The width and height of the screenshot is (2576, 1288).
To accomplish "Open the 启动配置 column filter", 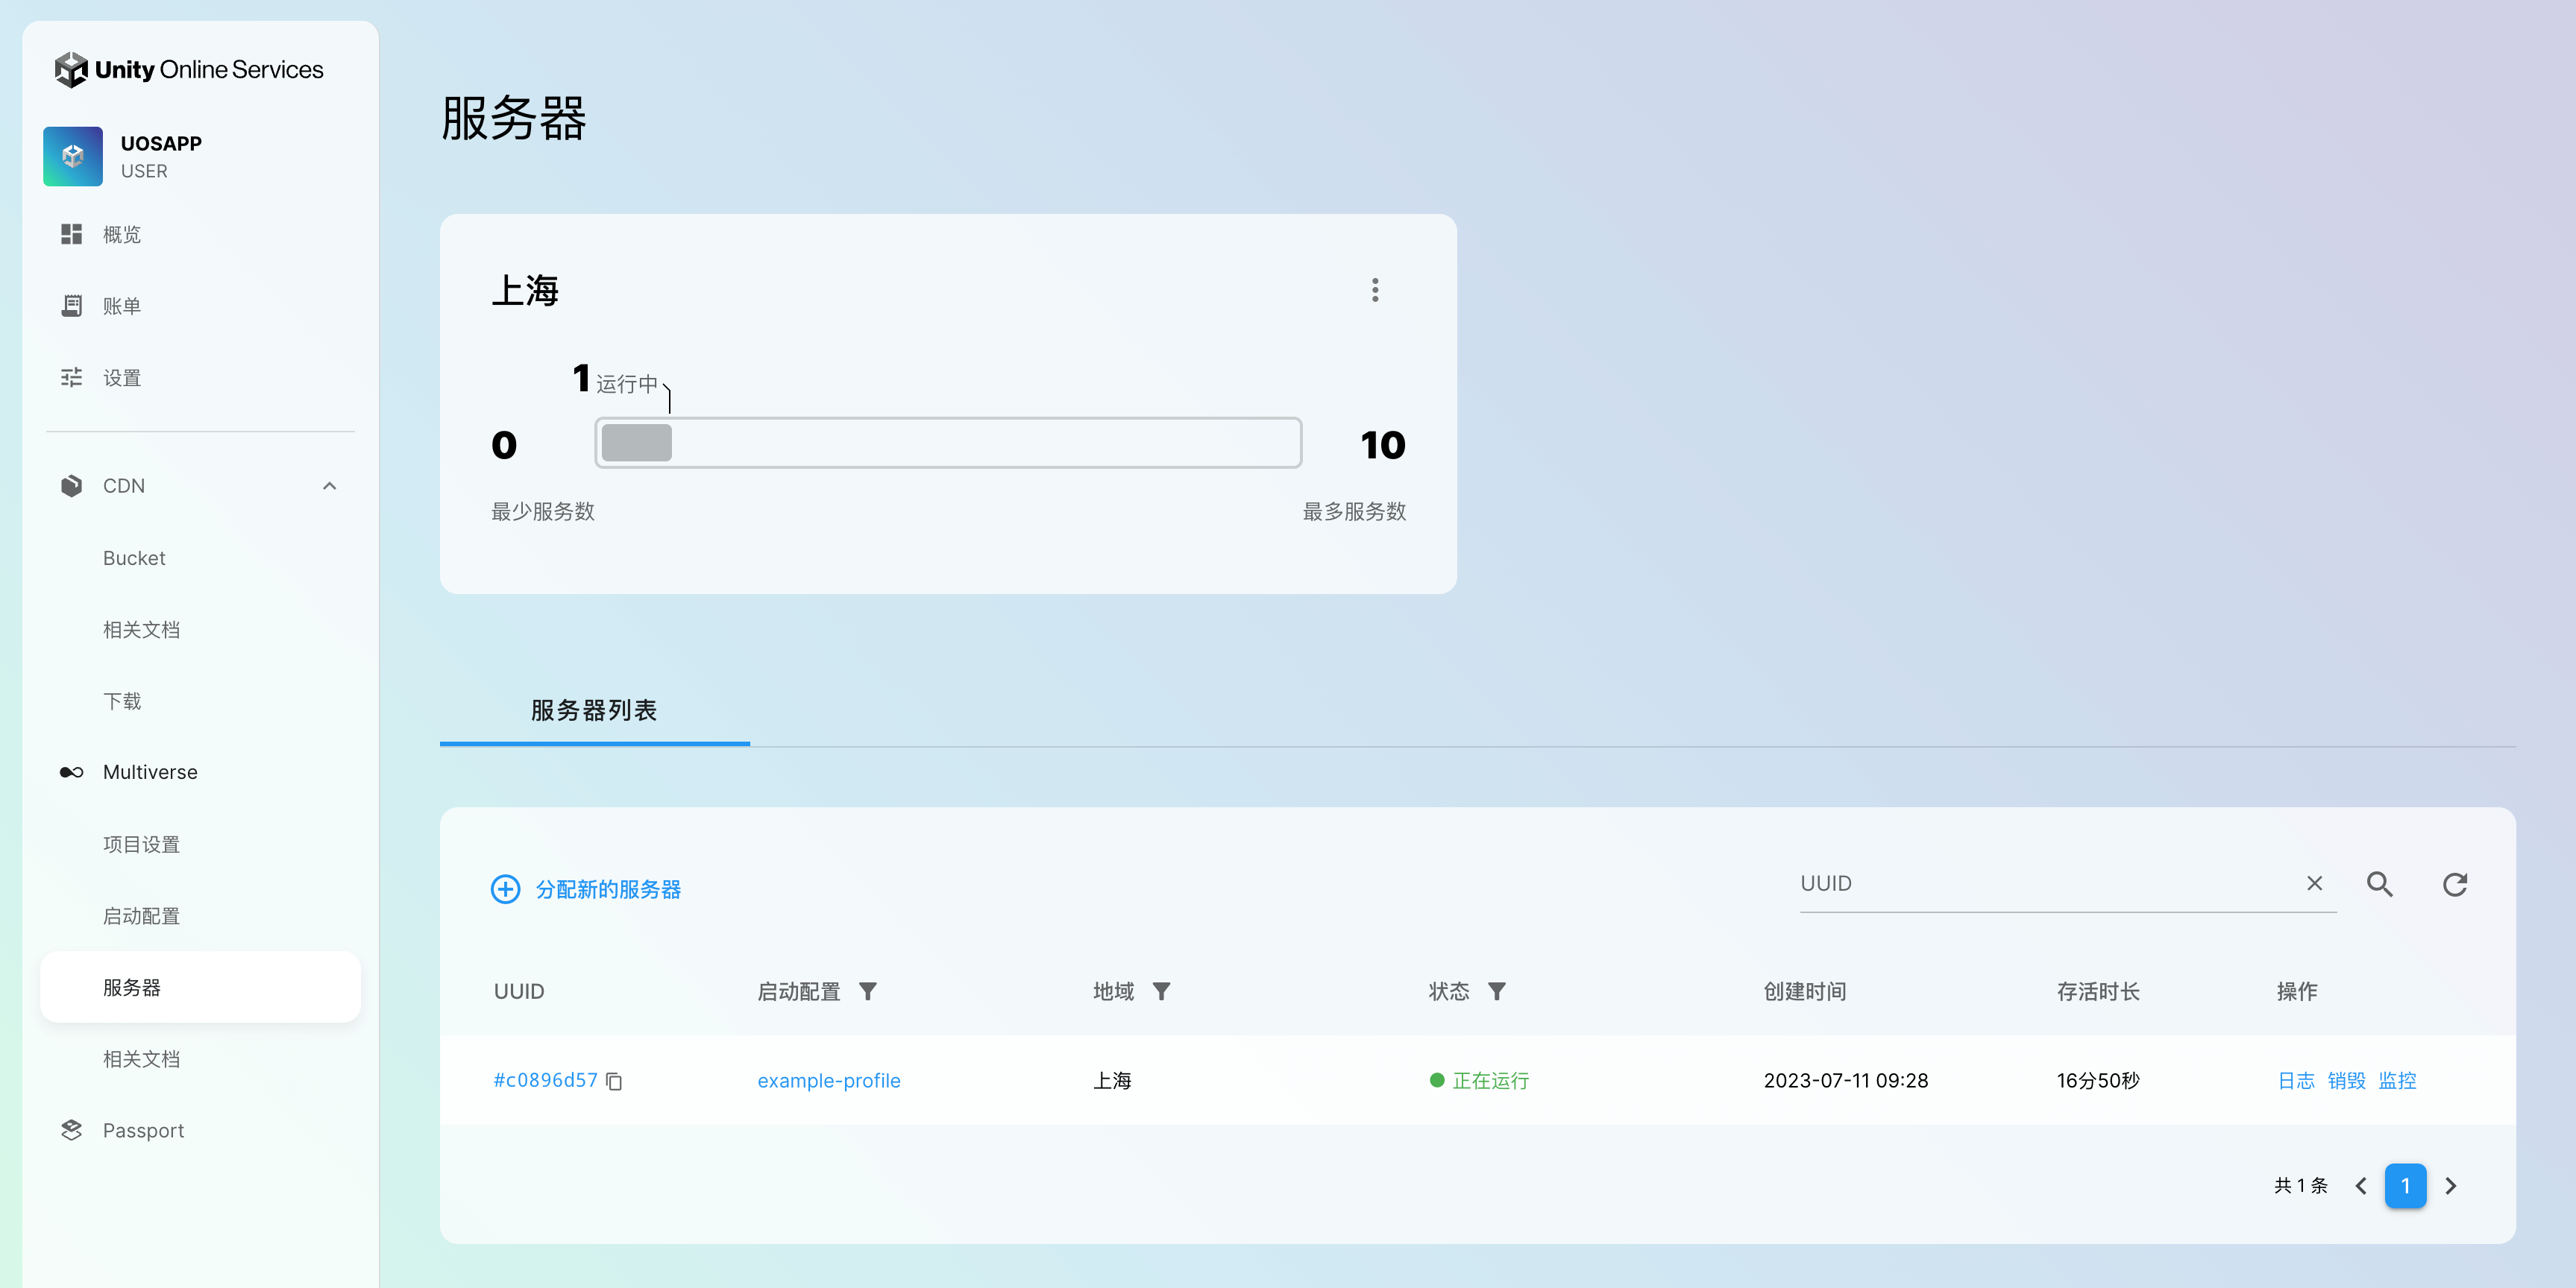I will click(868, 991).
